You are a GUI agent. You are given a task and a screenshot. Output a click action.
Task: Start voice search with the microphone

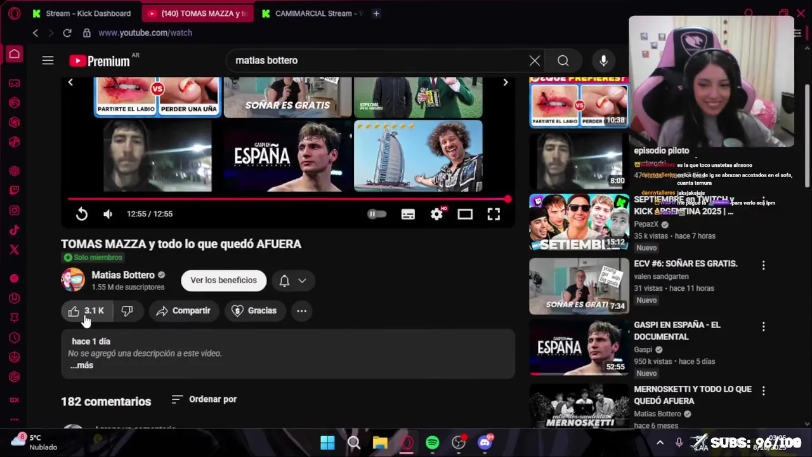603,60
